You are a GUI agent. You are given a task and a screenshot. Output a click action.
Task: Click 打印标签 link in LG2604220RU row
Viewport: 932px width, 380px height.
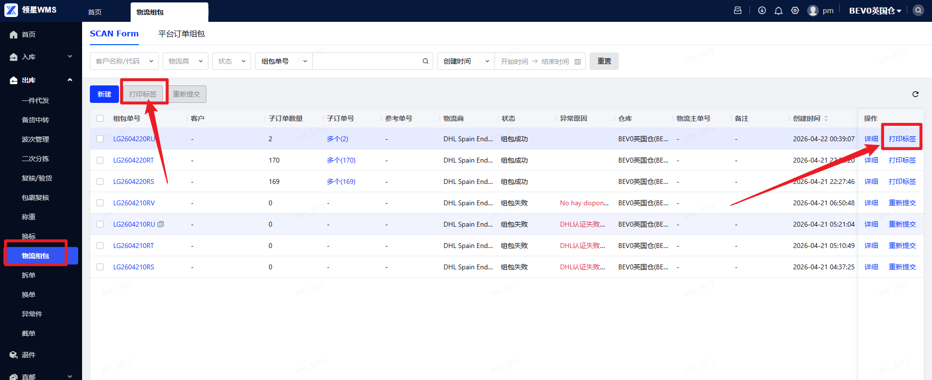click(902, 139)
